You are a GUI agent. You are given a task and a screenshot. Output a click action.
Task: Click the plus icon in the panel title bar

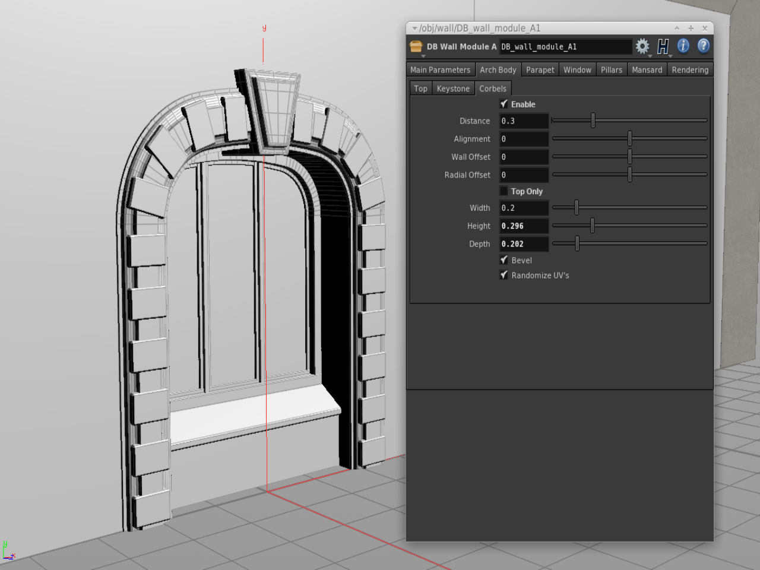pyautogui.click(x=691, y=28)
